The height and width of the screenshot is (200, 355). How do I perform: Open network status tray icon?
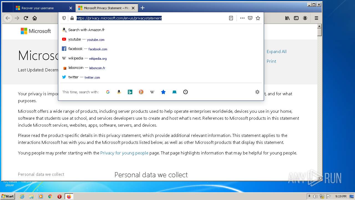click(x=322, y=196)
